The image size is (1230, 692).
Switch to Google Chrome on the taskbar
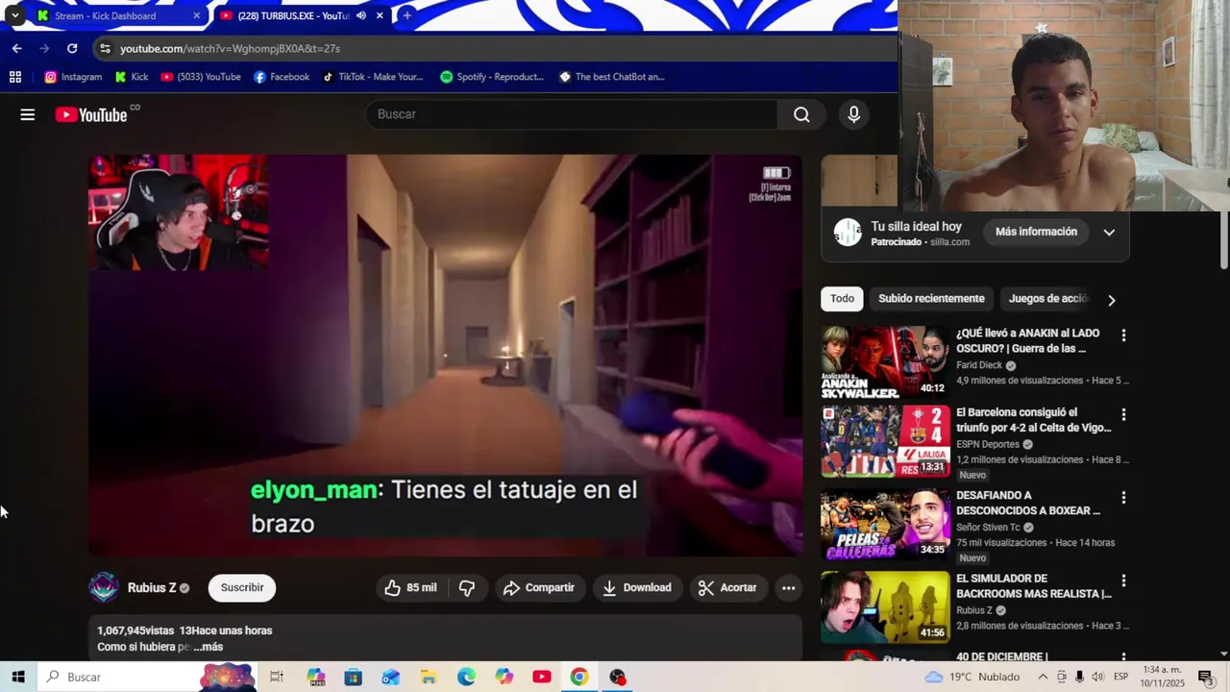(x=579, y=677)
